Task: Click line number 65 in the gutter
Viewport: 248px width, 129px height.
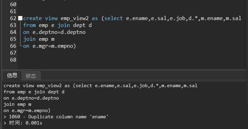Action: tap(13, 39)
